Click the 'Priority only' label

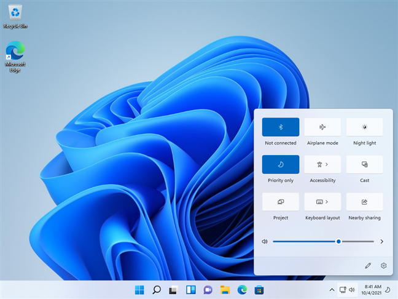281,180
